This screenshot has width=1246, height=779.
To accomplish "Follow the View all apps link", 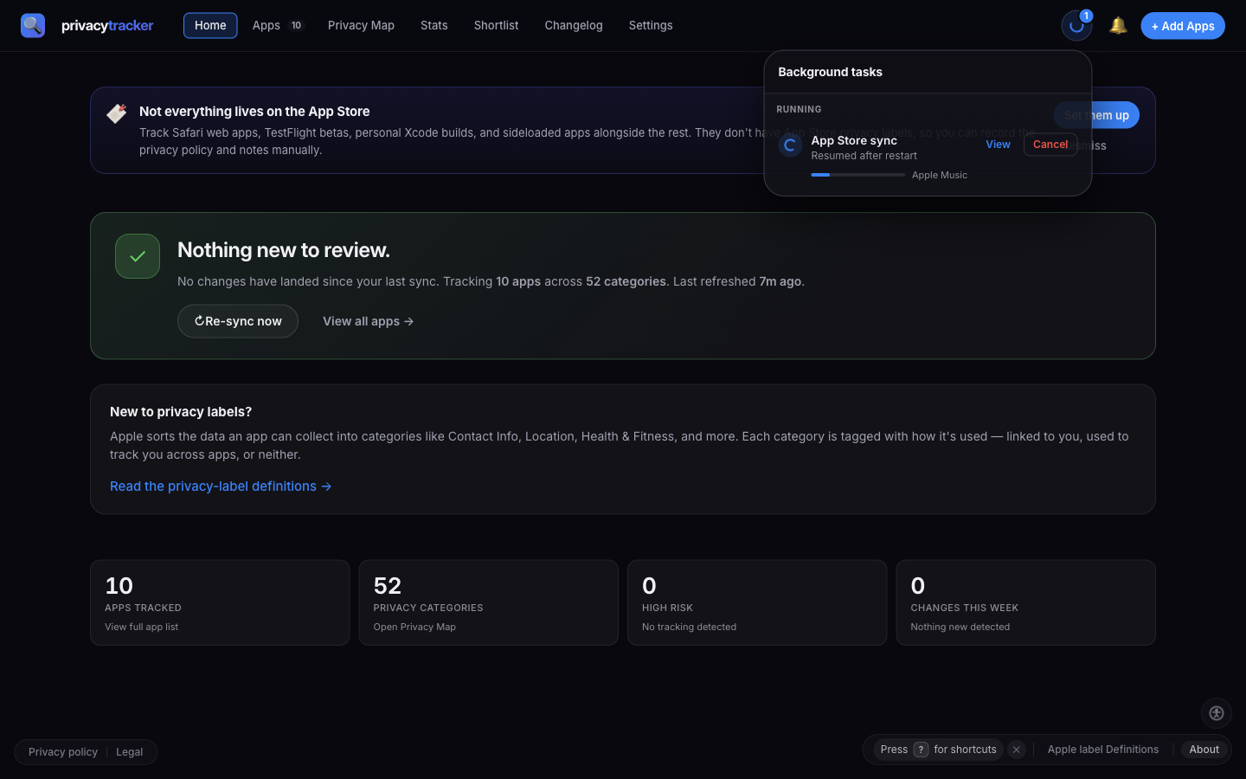I will point(369,321).
